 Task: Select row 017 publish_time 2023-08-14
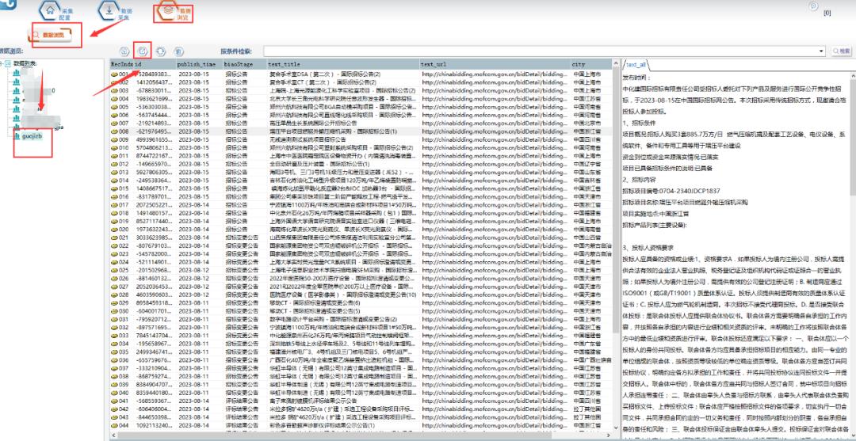pyautogui.click(x=193, y=205)
